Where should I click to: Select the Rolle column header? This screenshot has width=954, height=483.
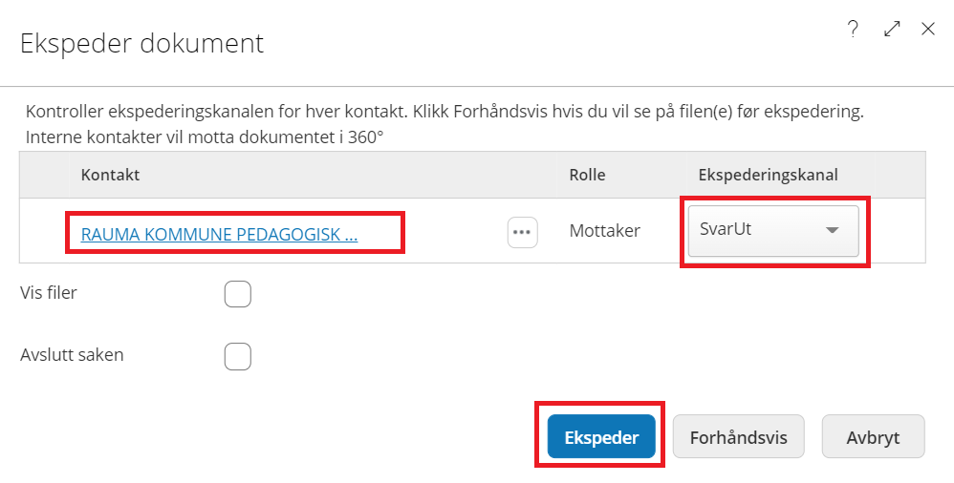click(587, 176)
